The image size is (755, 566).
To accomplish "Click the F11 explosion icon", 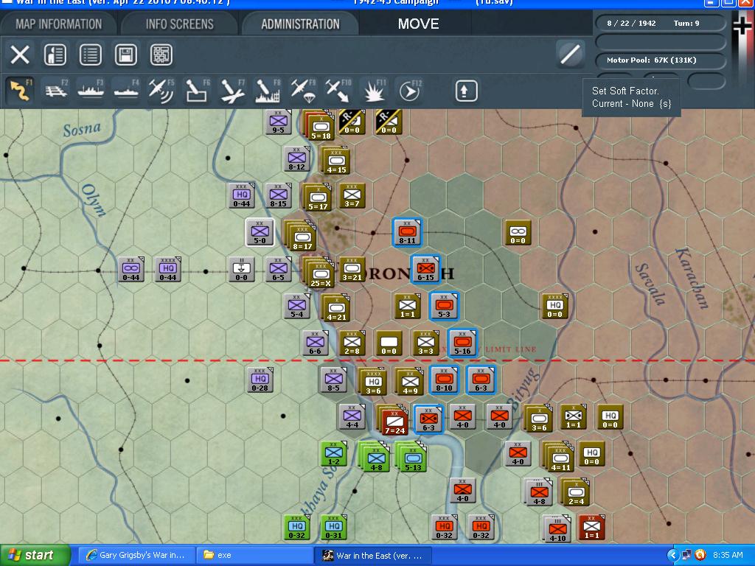I will [374, 90].
